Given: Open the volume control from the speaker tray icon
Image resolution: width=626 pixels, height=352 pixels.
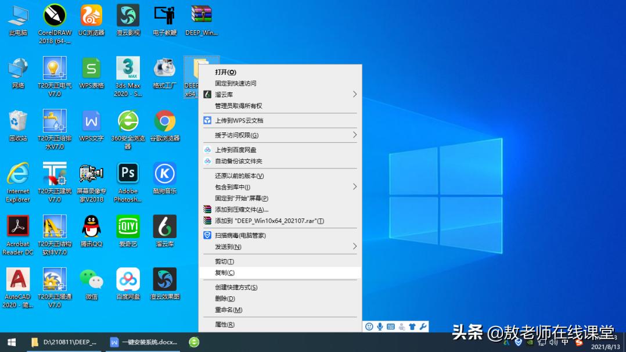Looking at the screenshot, I should (x=552, y=343).
